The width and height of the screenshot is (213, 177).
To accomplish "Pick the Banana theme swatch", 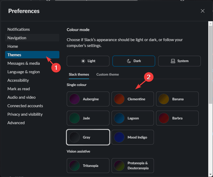I will (x=177, y=99).
